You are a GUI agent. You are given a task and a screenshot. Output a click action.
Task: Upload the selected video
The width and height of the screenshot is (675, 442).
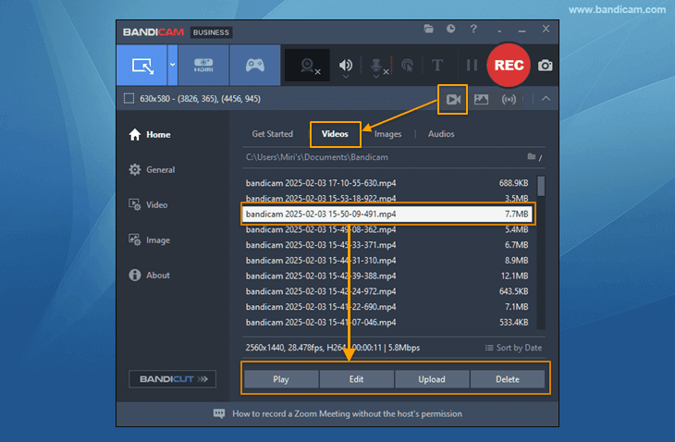point(432,379)
